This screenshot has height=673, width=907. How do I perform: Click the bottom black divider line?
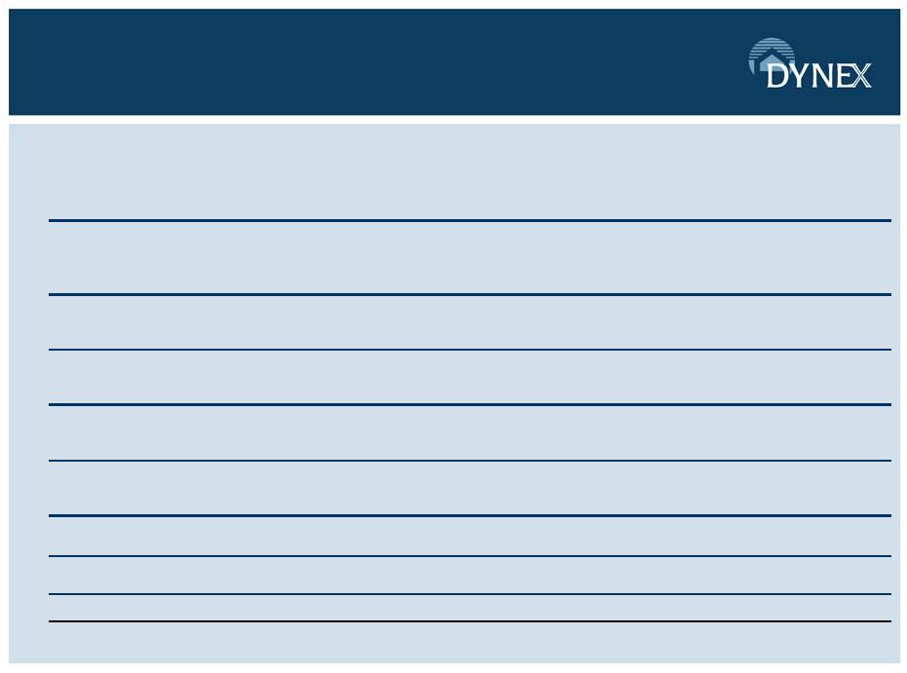[x=470, y=621]
